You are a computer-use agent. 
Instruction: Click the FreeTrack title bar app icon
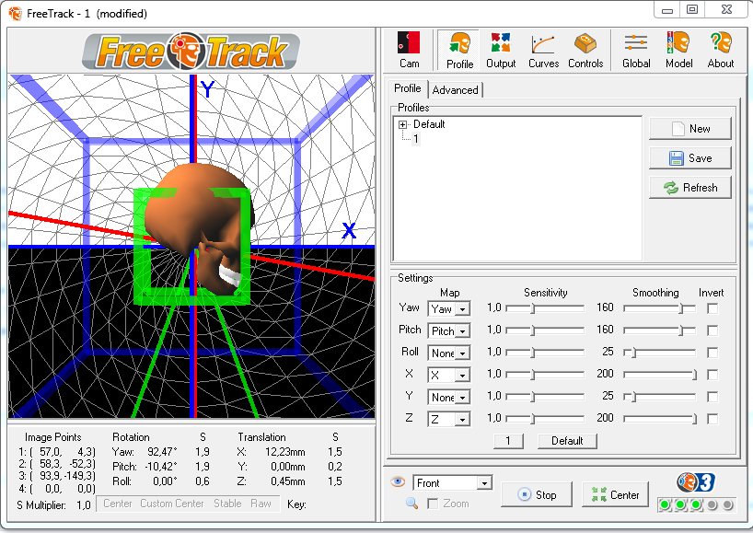[x=15, y=14]
